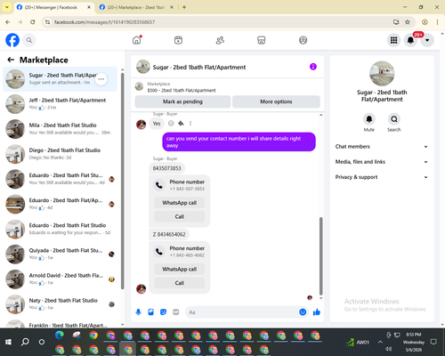Click Call for +1 843-507-3853
The image size is (445, 356).
coord(180,216)
